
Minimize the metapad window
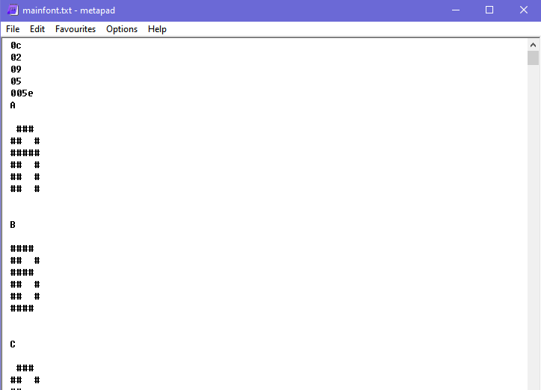[x=455, y=10]
